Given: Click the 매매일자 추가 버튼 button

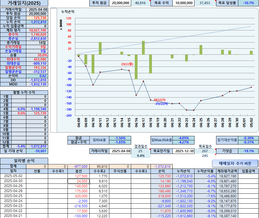Looking at the screenshot, I should pos(235,163).
